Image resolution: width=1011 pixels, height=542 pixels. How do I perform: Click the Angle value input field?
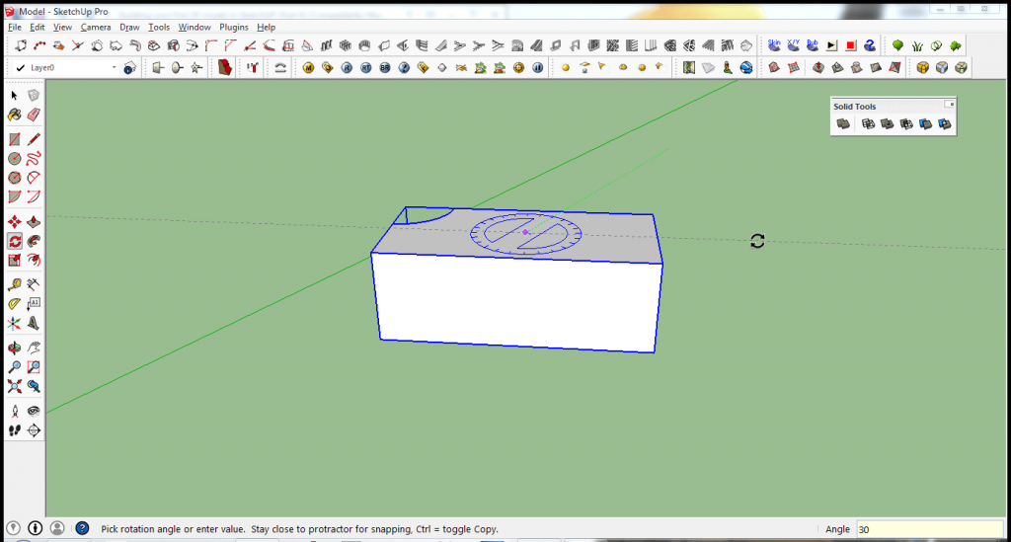coord(929,529)
